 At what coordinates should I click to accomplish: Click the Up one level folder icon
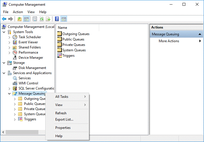click(x=19, y=19)
